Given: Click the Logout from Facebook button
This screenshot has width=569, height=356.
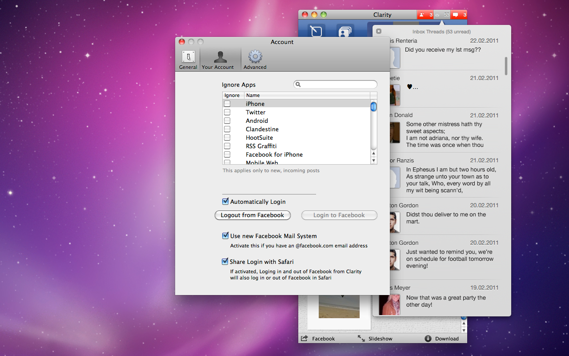Looking at the screenshot, I should 252,215.
